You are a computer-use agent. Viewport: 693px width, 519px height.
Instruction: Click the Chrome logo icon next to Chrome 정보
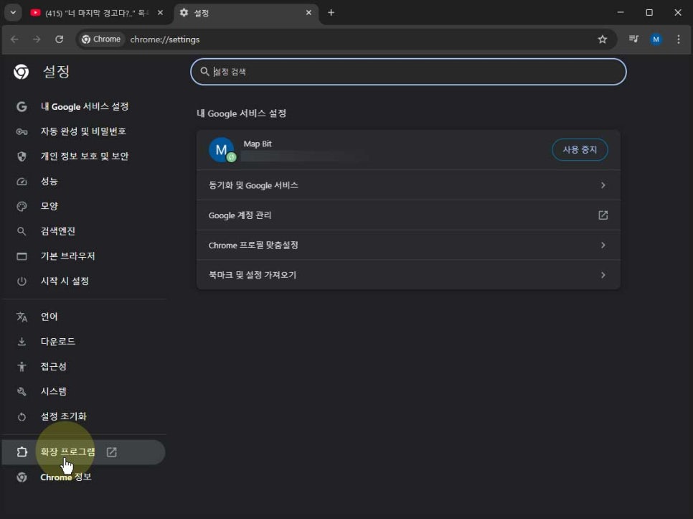[22, 477]
